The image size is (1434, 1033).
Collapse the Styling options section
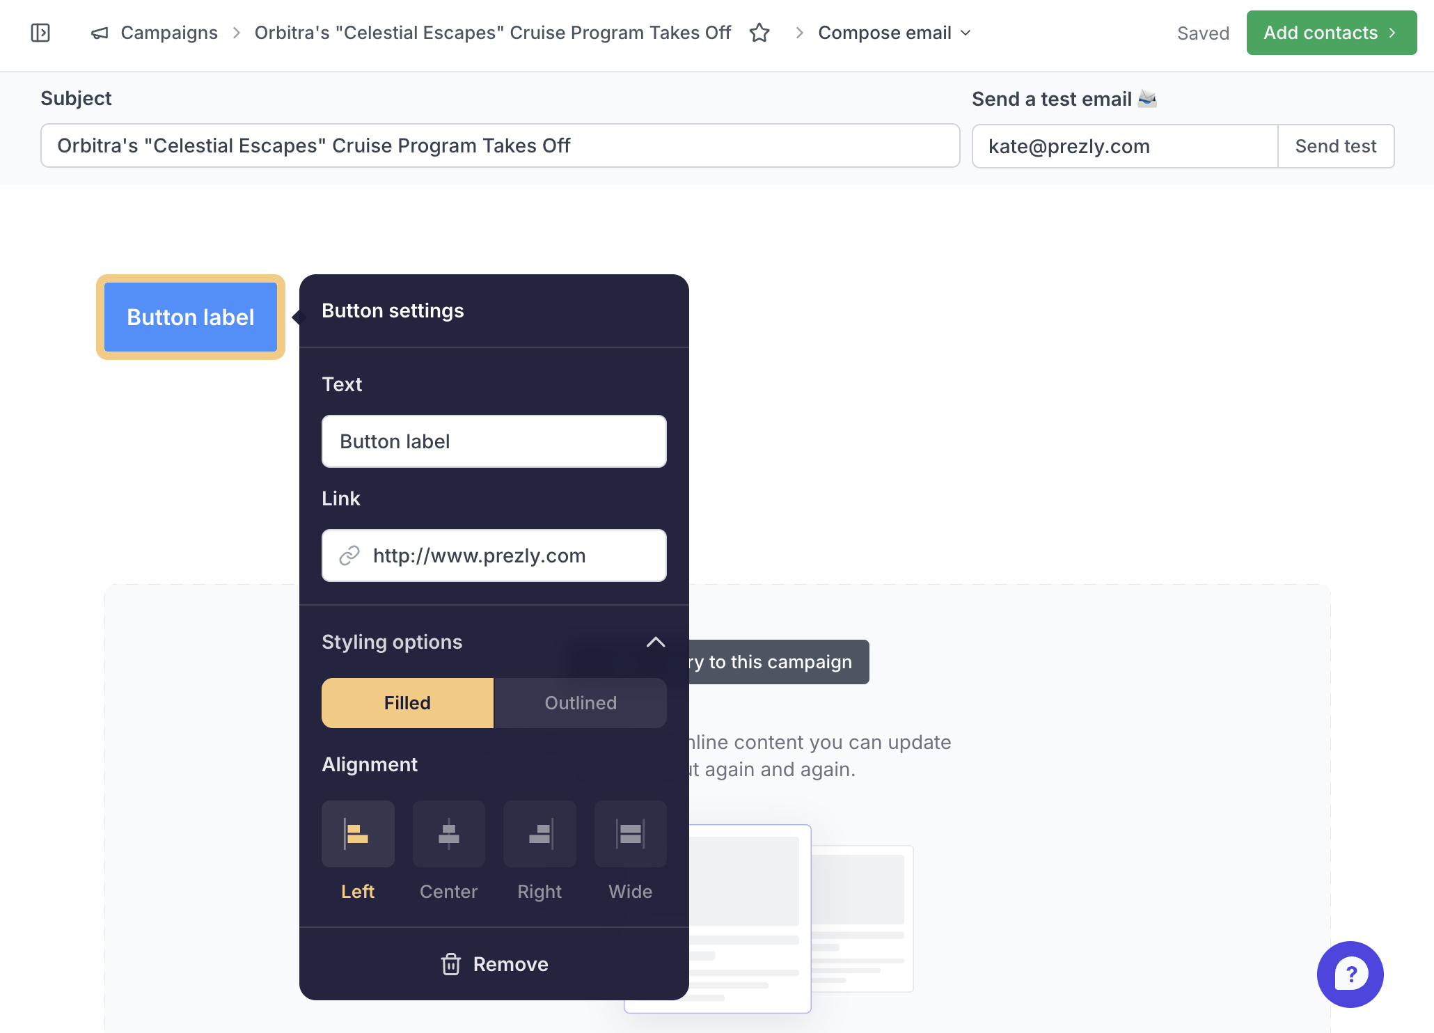click(656, 642)
